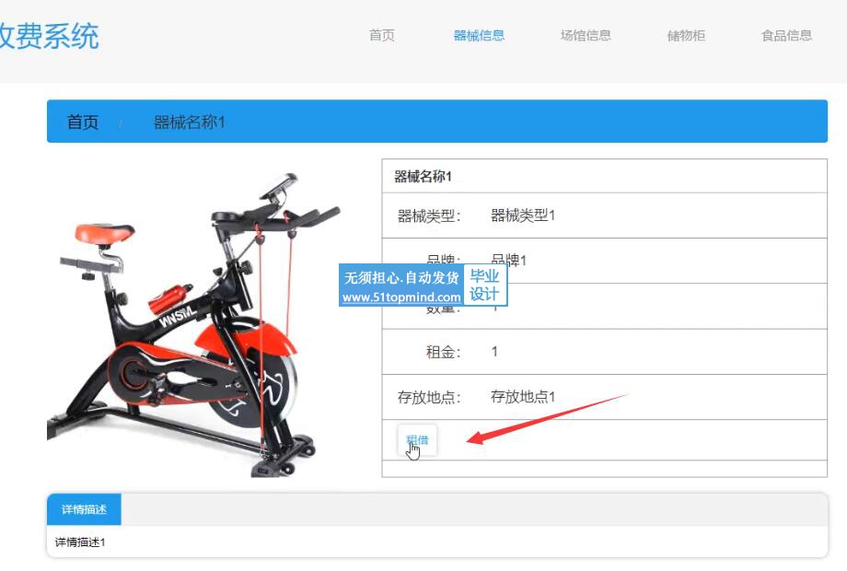Click the 品牌1 value text
The width and height of the screenshot is (847, 571).
[x=508, y=261]
